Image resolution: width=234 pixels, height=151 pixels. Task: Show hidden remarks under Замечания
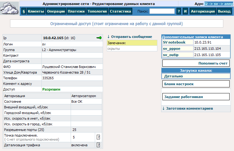click(114, 49)
